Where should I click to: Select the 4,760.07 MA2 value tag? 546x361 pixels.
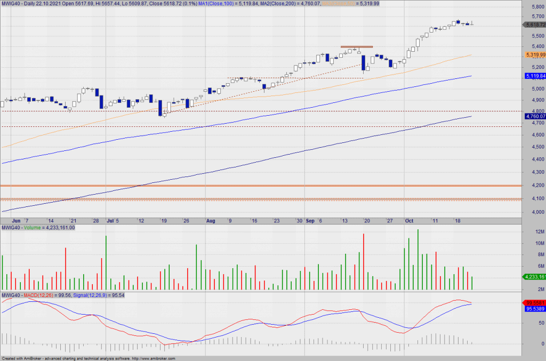[535, 116]
